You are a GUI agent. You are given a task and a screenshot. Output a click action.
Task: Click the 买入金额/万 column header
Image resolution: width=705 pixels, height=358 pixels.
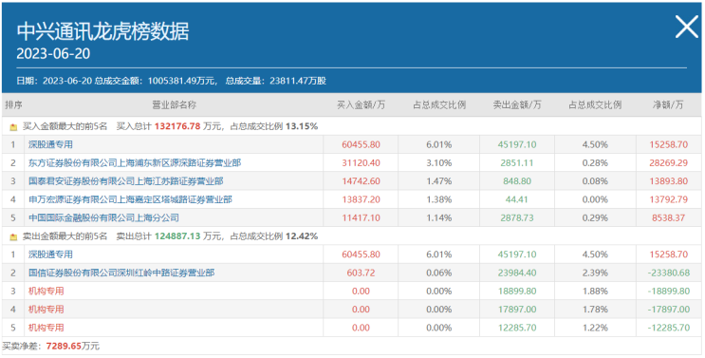[362, 105]
